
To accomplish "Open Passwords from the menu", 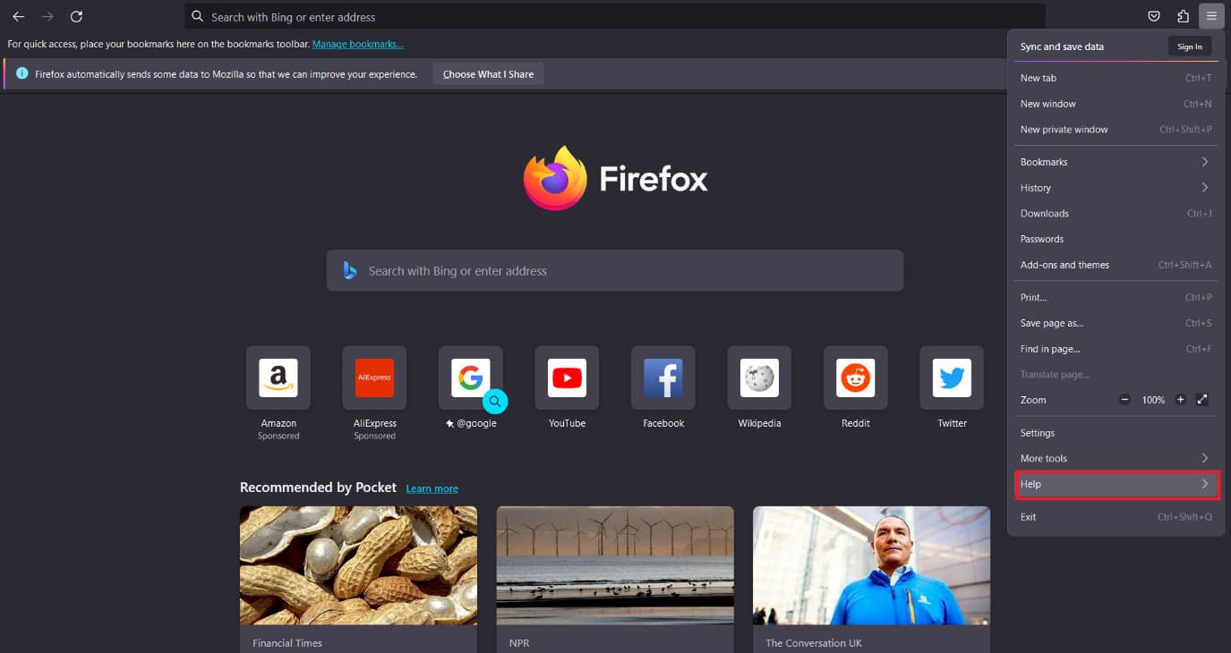I will pos(1116,239).
